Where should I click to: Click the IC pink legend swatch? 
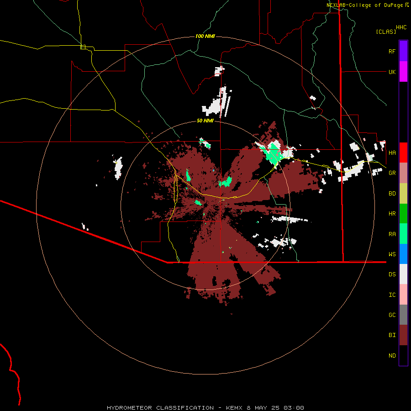point(403,295)
